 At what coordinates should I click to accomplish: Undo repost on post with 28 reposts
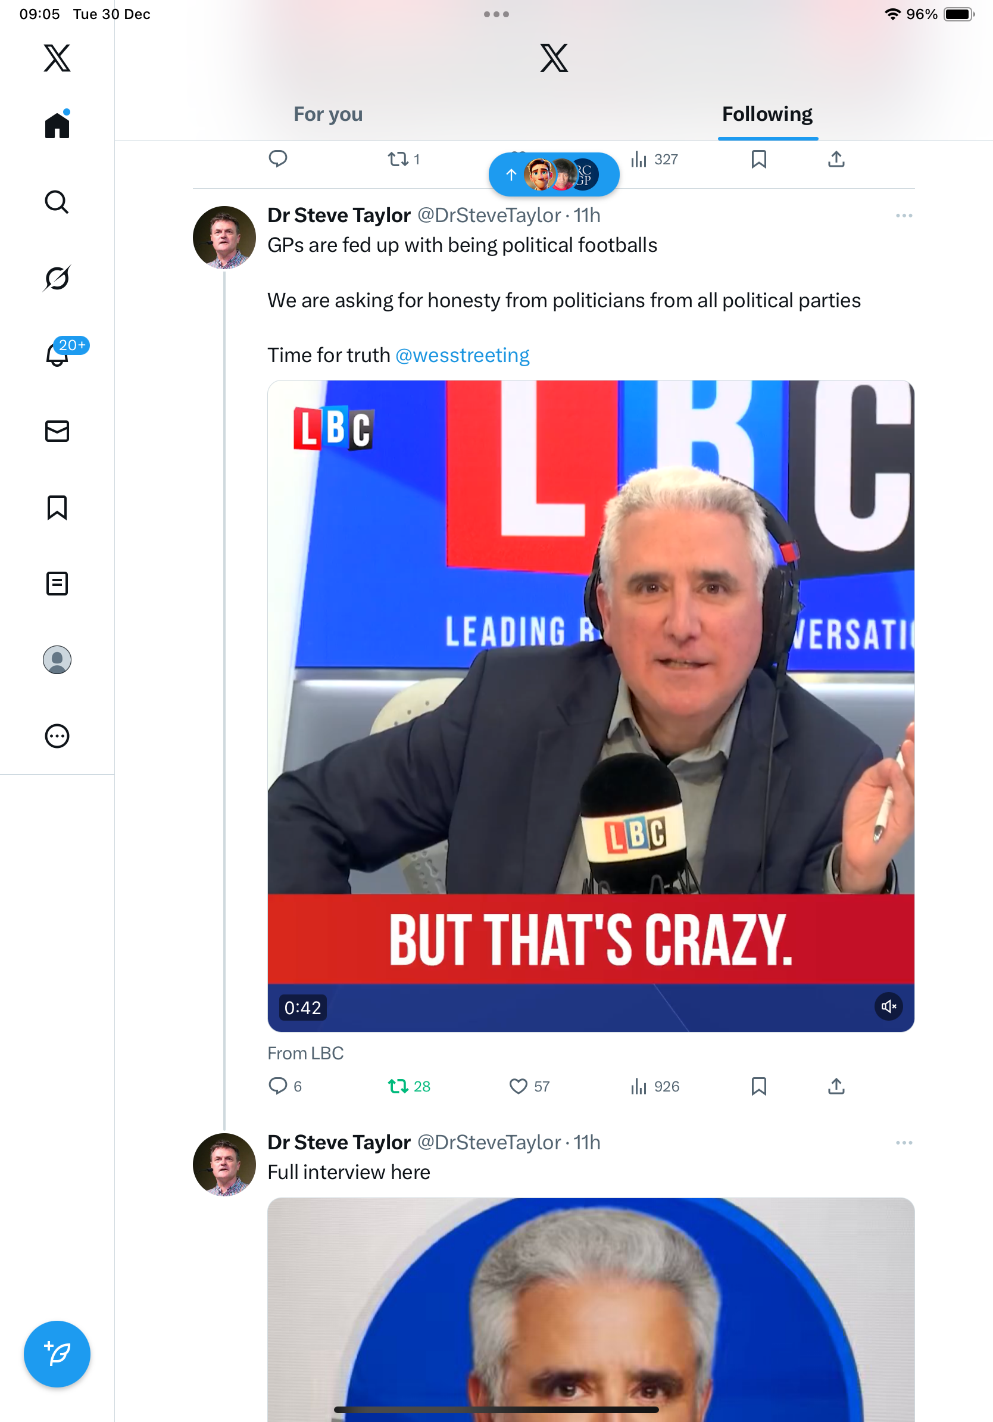coord(398,1086)
